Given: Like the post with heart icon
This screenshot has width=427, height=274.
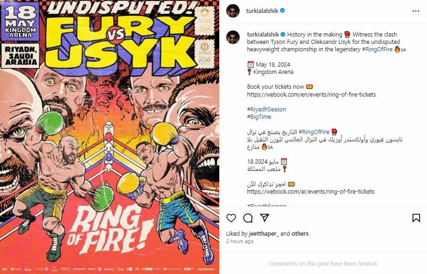Looking at the screenshot, I should 231,218.
